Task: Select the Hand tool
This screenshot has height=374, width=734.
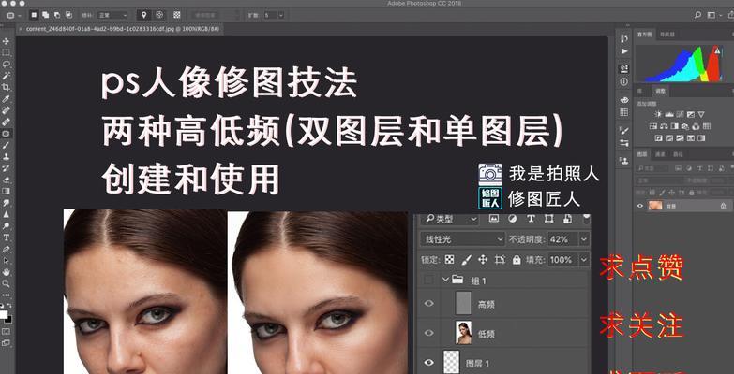Action: (7, 272)
